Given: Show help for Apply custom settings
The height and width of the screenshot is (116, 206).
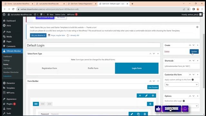Looking at the screenshot, I should (192, 80).
